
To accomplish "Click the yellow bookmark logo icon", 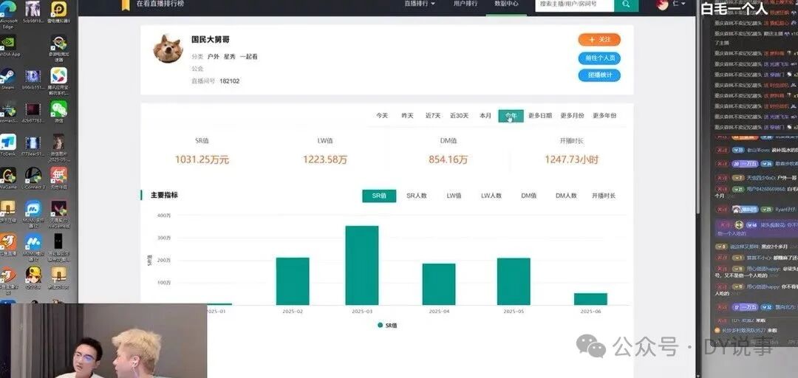I will coord(125,4).
